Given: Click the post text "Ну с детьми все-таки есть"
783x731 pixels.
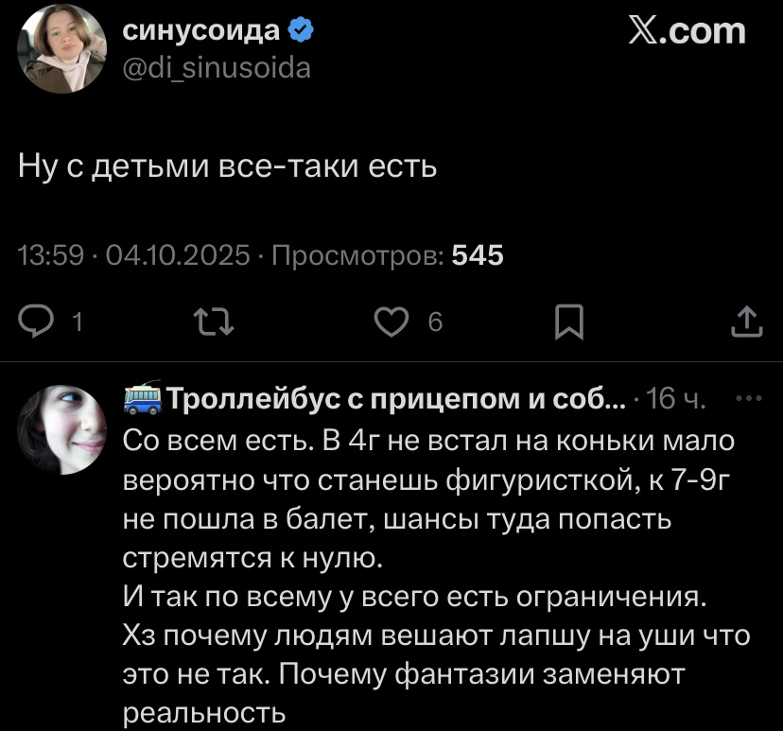Looking at the screenshot, I should pos(228,167).
